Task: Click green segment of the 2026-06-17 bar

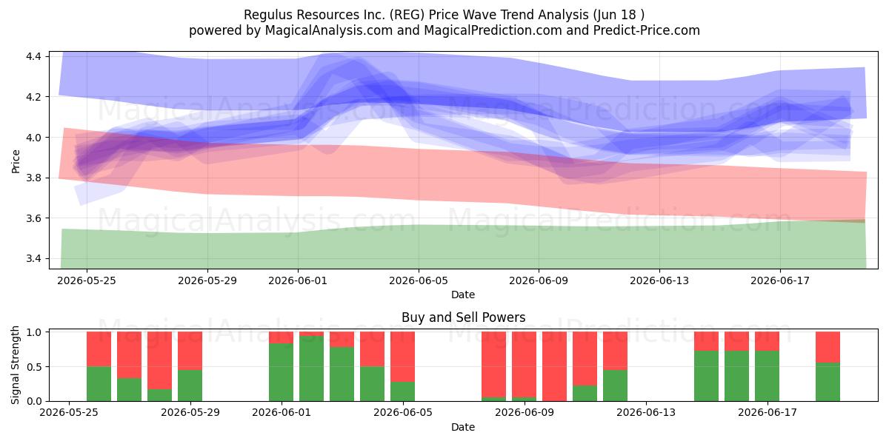Action: click(767, 376)
